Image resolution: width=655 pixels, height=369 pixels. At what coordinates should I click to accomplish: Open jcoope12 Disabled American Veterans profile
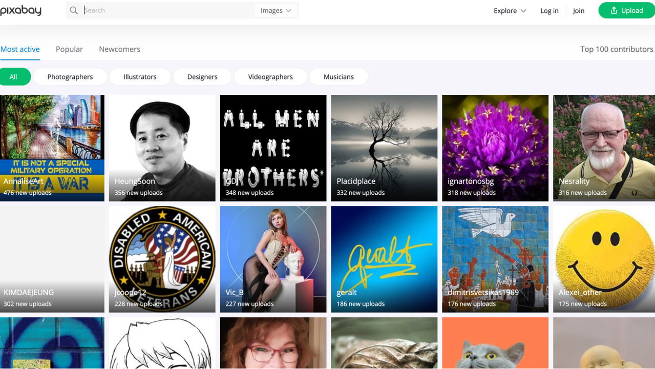coord(162,259)
